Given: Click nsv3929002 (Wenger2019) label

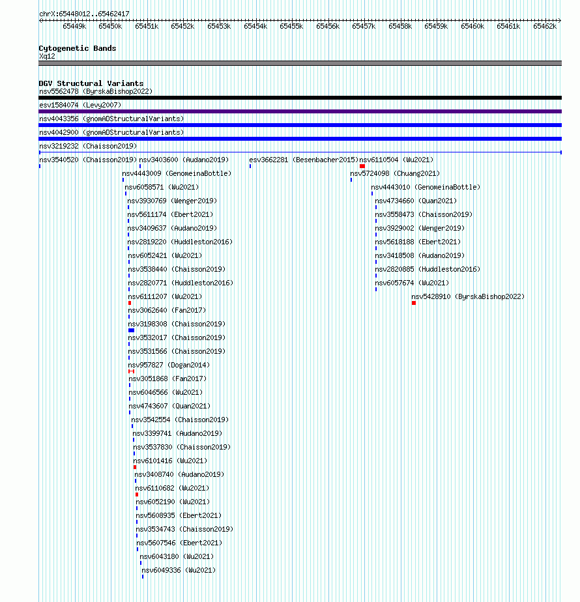Looking at the screenshot, I should tap(420, 229).
